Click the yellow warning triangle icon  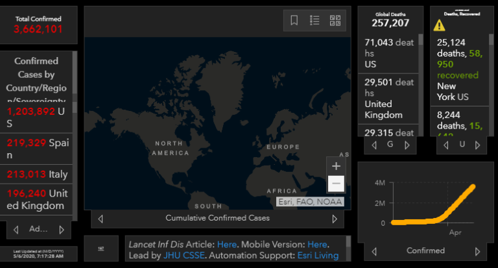[440, 25]
